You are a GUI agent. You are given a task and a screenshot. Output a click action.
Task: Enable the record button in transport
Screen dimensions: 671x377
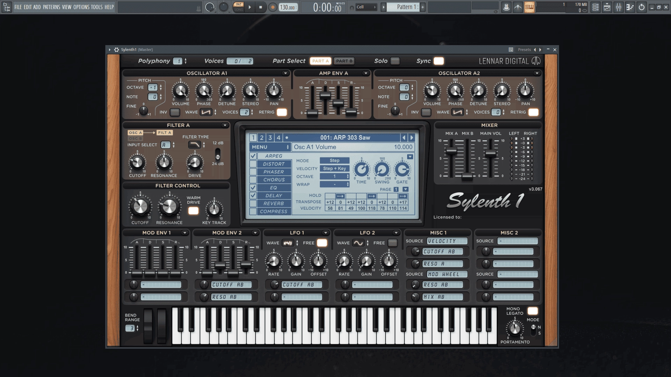pyautogui.click(x=273, y=7)
